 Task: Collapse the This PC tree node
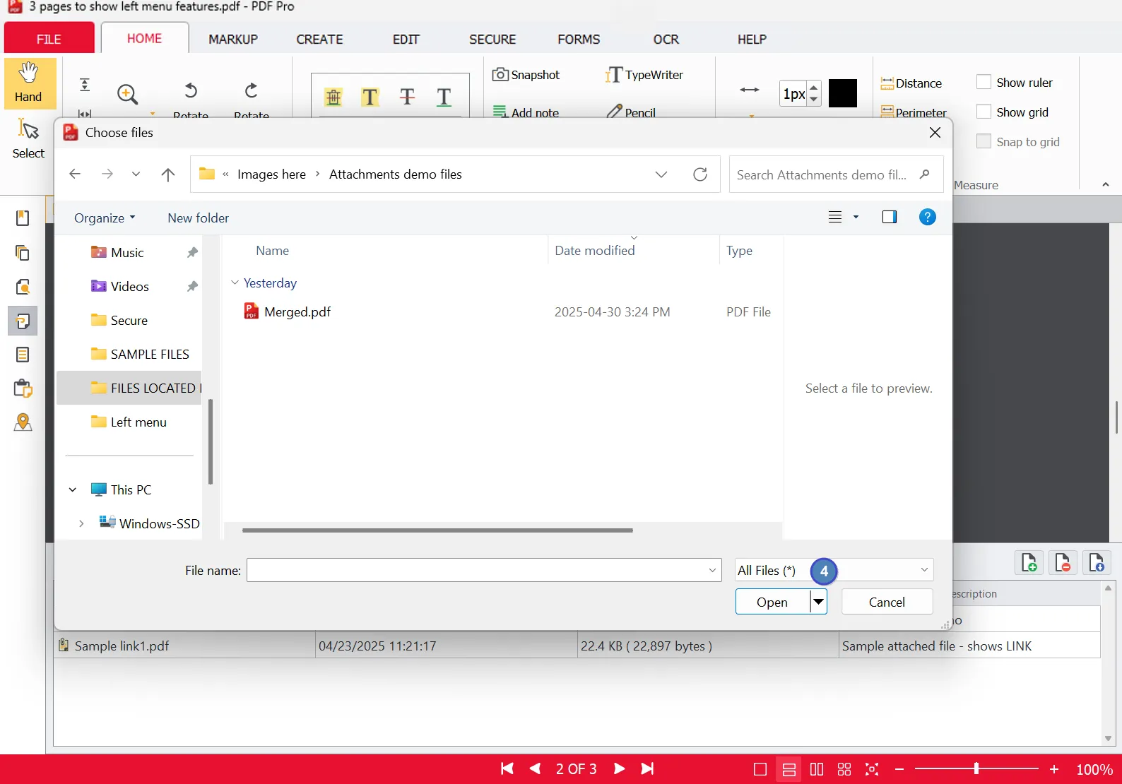point(73,489)
